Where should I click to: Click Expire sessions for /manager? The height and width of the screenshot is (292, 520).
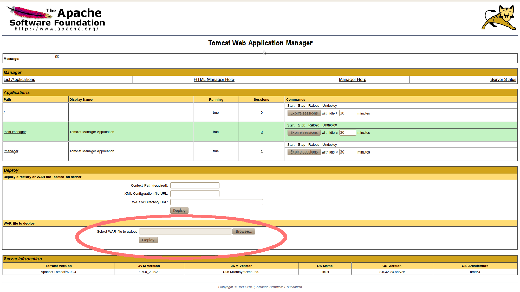[x=304, y=152]
